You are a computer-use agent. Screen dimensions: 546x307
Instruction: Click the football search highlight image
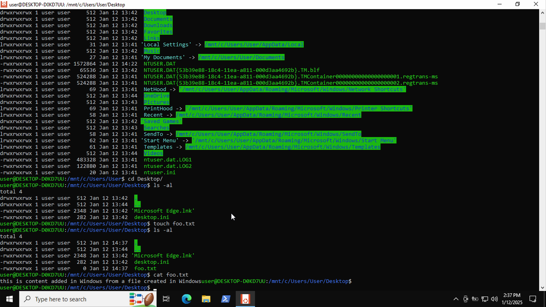[142, 299]
